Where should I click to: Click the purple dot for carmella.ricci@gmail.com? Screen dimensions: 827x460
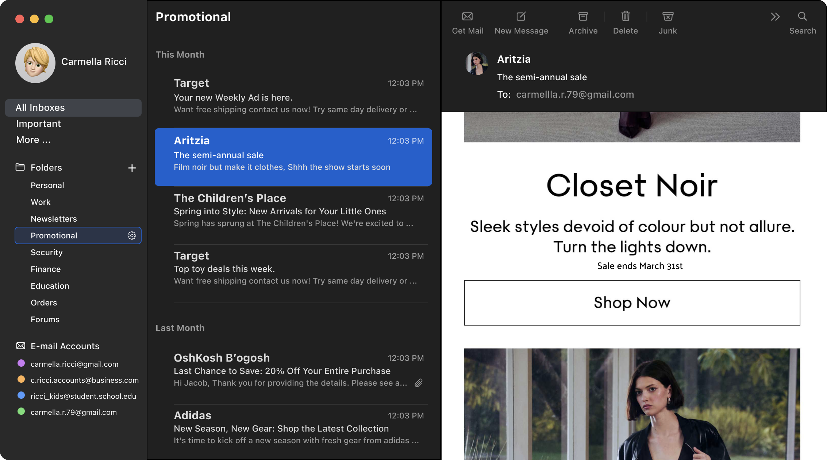coord(21,363)
